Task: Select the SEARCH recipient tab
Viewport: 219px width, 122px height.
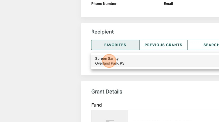Action: (x=203, y=45)
